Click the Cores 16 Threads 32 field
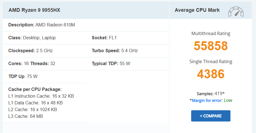The width and height of the screenshot is (256, 133). point(32,64)
